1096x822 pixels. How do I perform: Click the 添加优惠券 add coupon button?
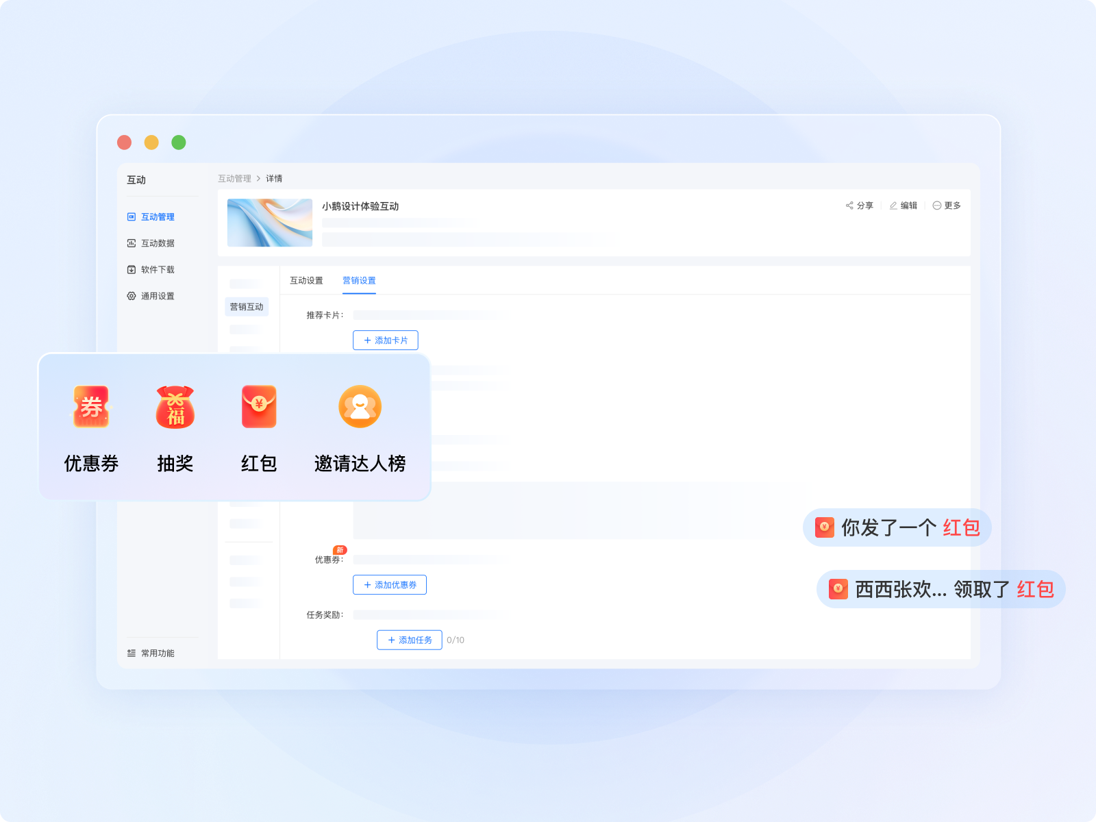[x=389, y=585]
